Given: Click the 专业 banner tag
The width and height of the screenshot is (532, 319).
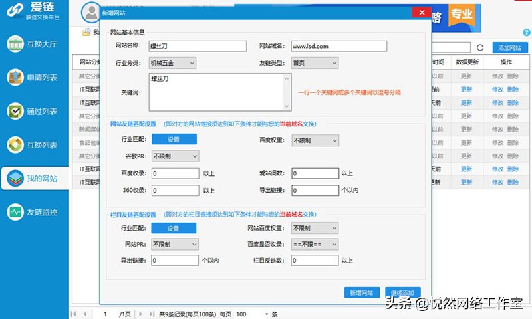Looking at the screenshot, I should point(462,14).
